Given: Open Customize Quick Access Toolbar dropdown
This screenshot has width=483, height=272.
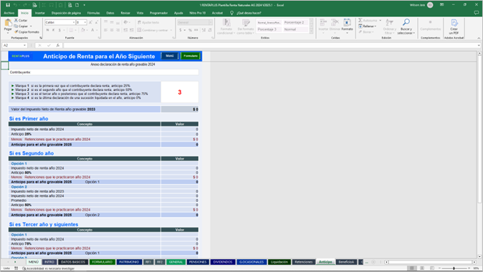Looking at the screenshot, I should tap(84, 5).
